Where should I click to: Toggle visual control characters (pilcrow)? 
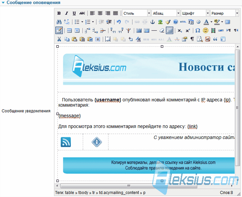[x=192, y=39]
